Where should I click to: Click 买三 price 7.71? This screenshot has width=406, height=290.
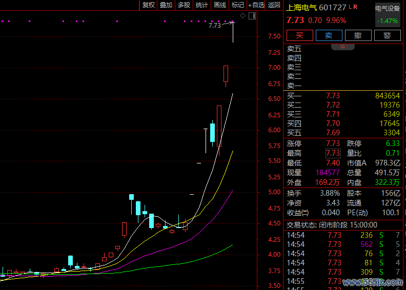tap(333, 114)
